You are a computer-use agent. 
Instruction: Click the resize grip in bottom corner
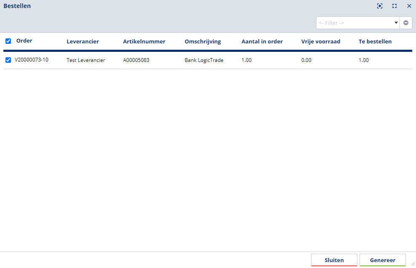(x=413, y=264)
